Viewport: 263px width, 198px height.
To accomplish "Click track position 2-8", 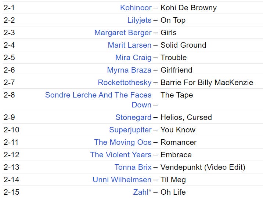I will (x=9, y=95).
